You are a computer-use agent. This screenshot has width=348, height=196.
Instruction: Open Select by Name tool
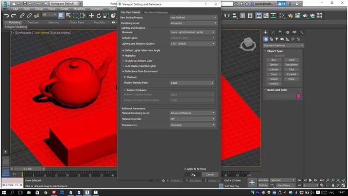(69, 16)
